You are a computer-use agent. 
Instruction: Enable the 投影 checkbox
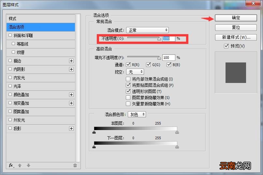10,128
